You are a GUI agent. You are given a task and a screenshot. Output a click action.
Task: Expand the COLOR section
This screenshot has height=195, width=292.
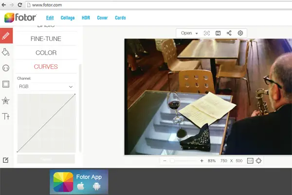click(x=46, y=53)
